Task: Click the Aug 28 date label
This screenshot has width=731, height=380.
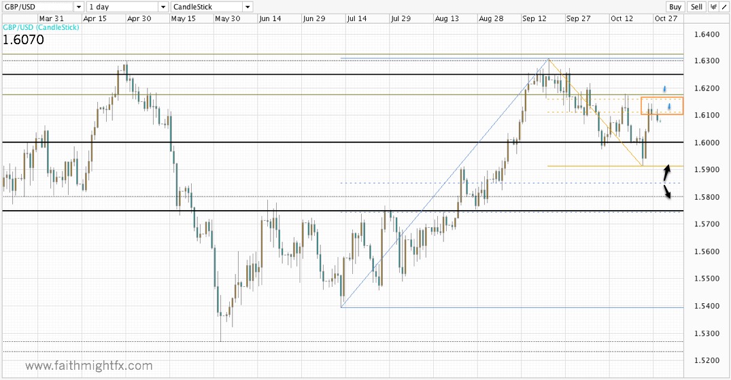Action: [x=491, y=18]
